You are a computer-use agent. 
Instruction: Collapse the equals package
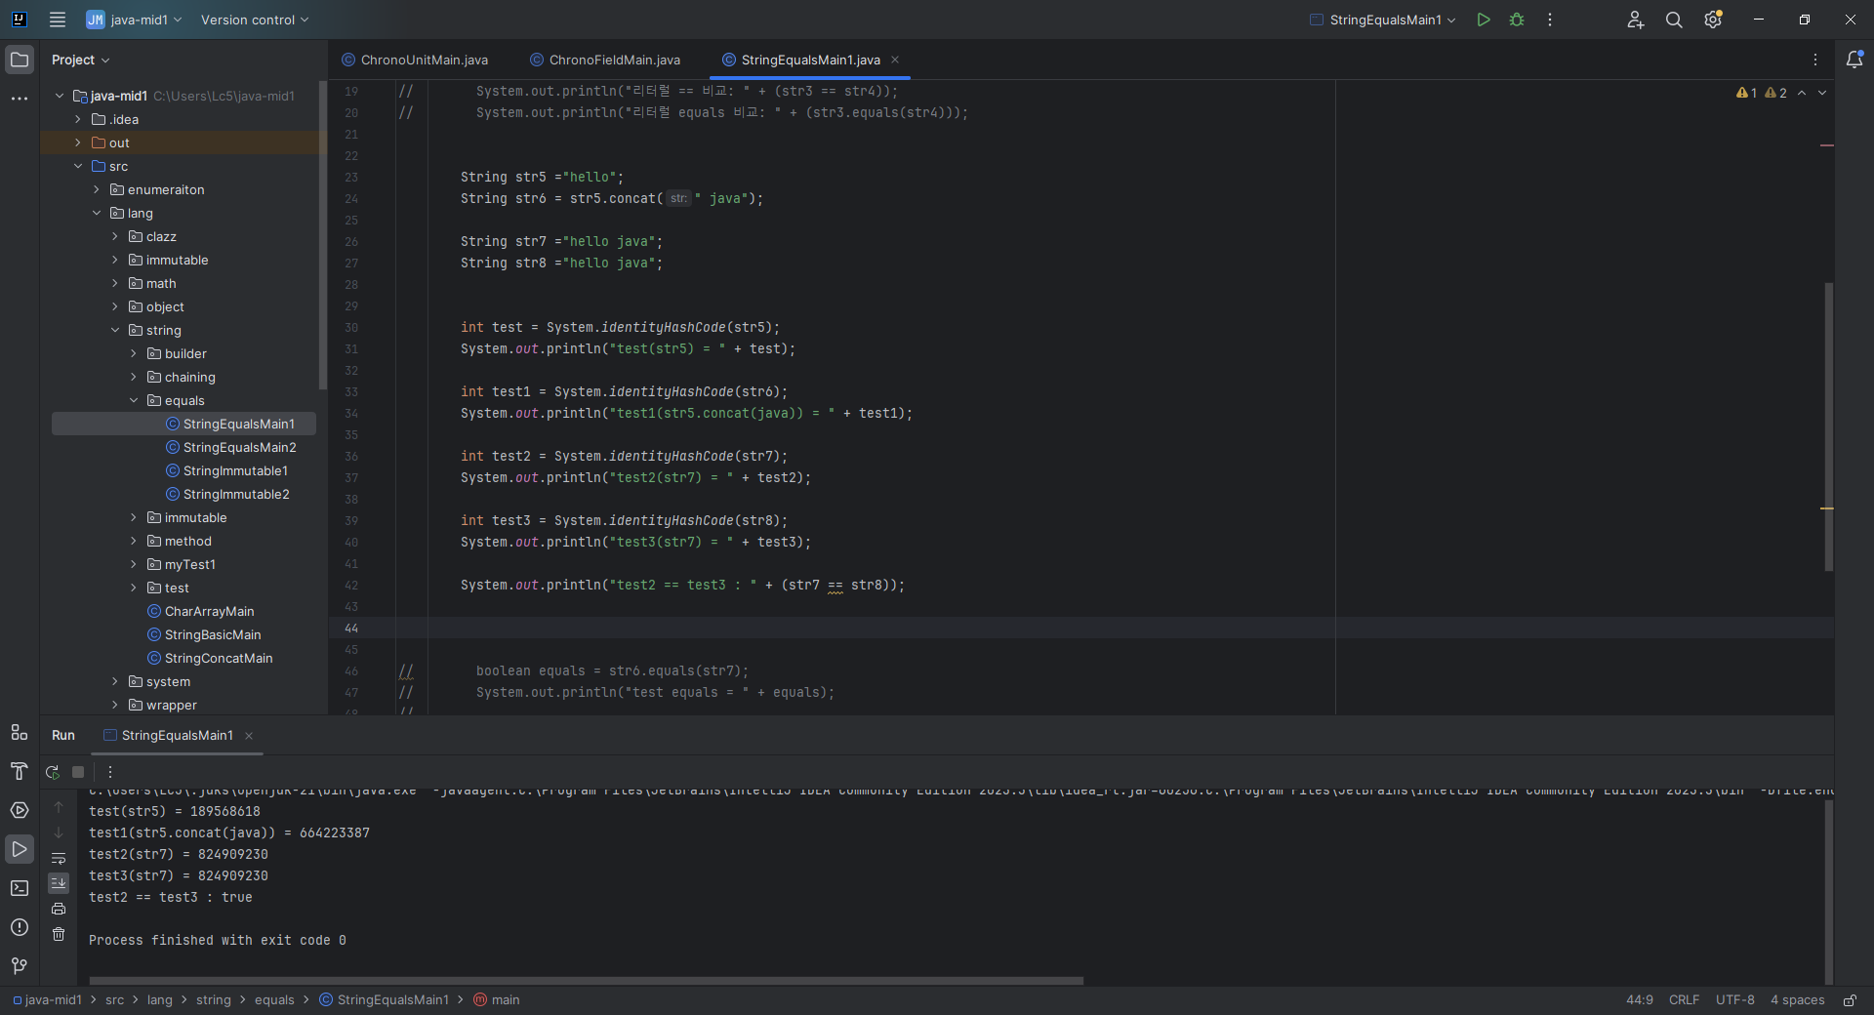pos(134,400)
